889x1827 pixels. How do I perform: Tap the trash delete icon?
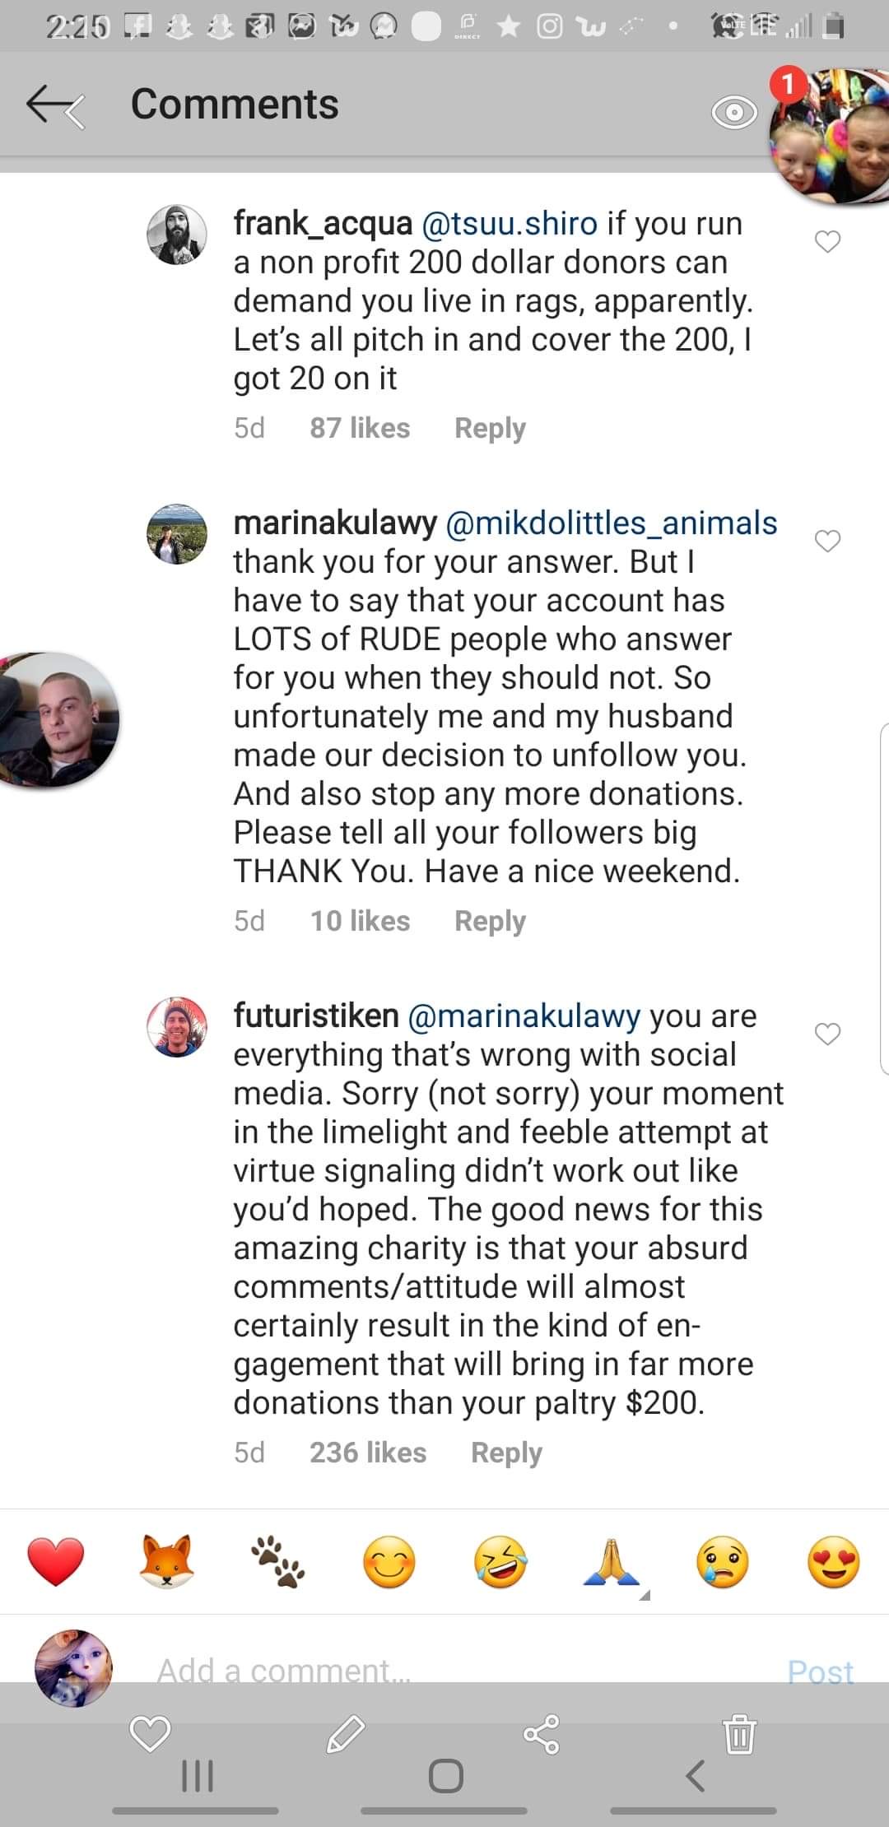(x=740, y=1733)
